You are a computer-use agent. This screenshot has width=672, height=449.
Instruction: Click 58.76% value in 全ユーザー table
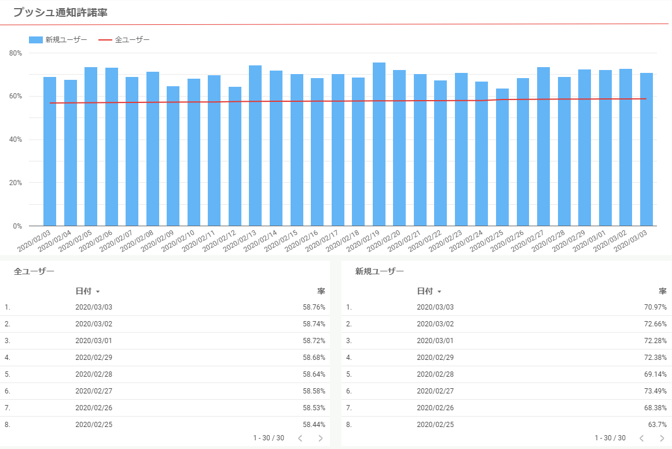point(314,307)
